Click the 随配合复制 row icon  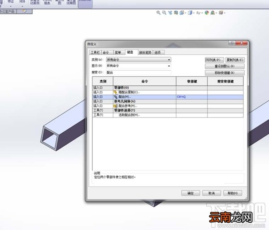pos(116,92)
